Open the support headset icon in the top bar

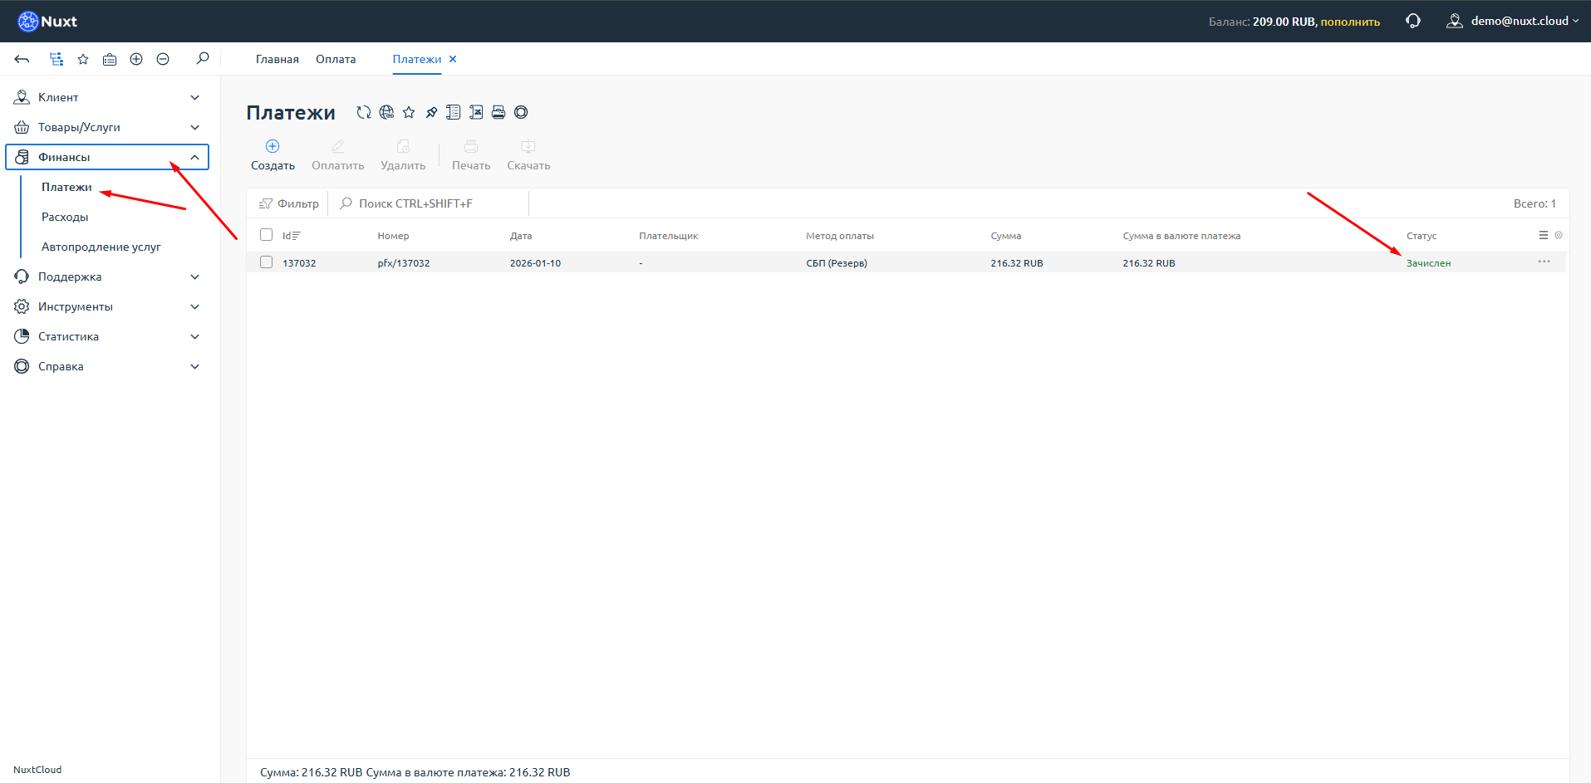[1412, 21]
